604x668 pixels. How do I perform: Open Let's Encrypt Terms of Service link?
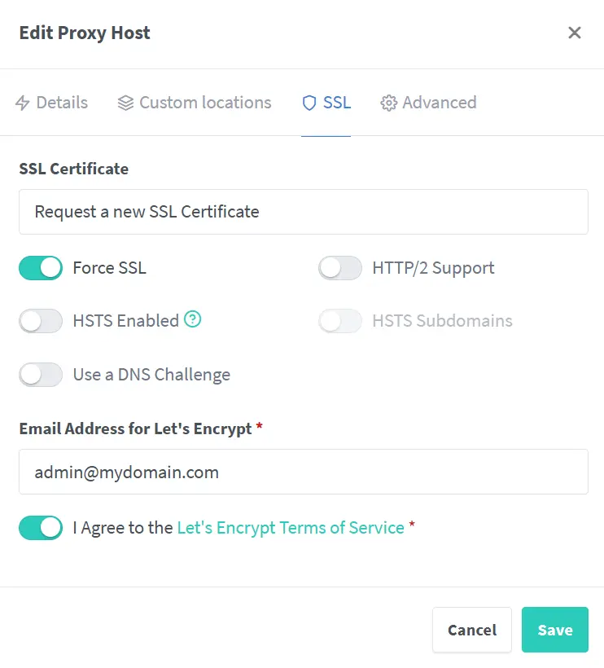coord(291,528)
